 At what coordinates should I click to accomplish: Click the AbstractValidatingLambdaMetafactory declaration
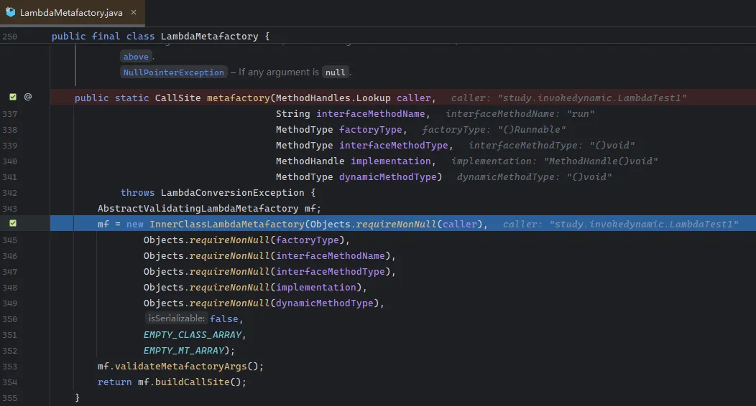point(198,209)
